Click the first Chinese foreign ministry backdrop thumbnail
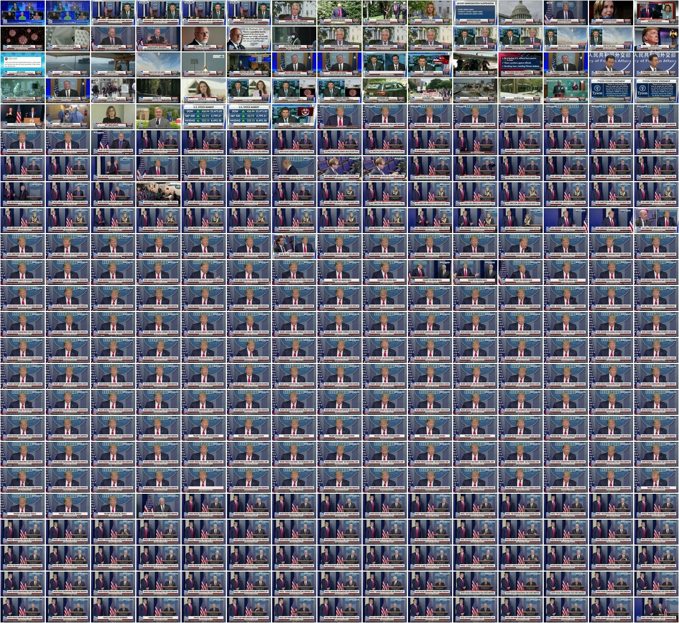 click(x=611, y=65)
